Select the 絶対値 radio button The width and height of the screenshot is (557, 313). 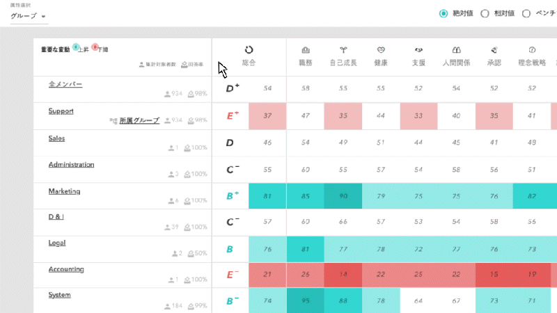[x=444, y=13]
